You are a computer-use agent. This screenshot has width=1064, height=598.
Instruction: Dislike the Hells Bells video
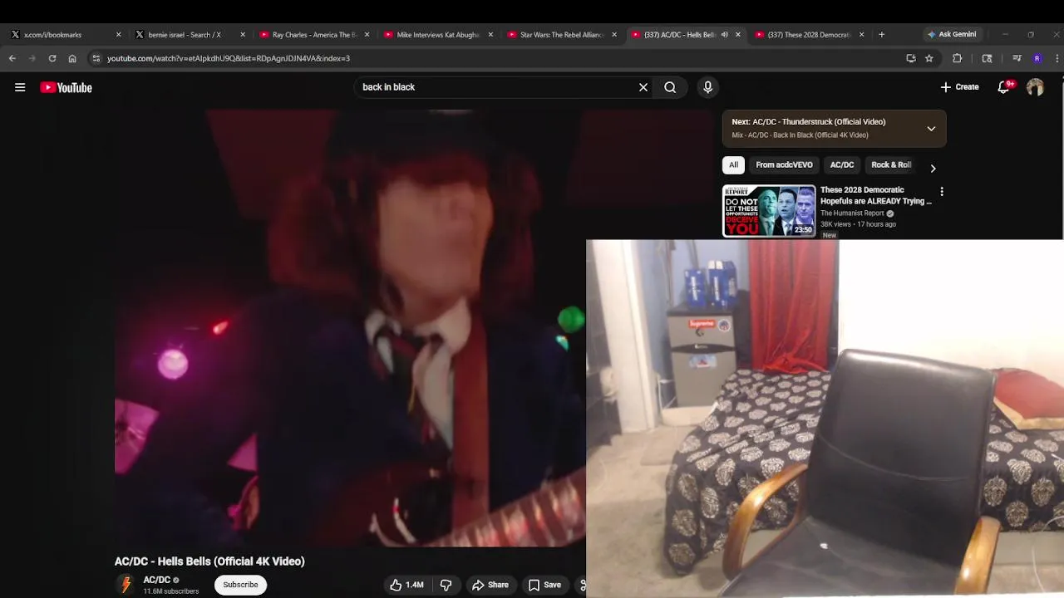coord(446,585)
